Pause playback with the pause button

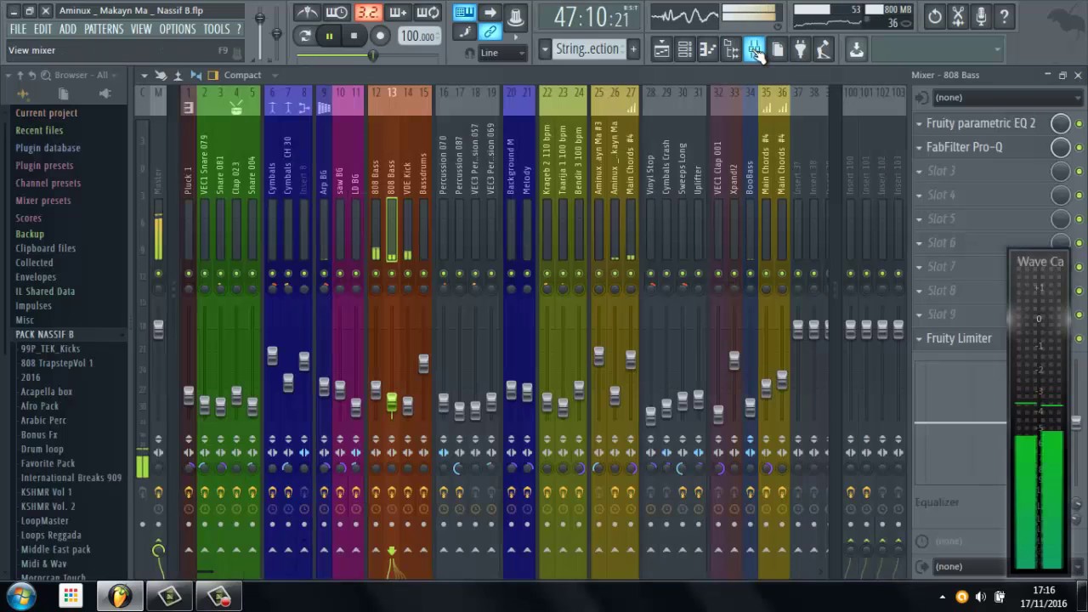[x=329, y=36]
